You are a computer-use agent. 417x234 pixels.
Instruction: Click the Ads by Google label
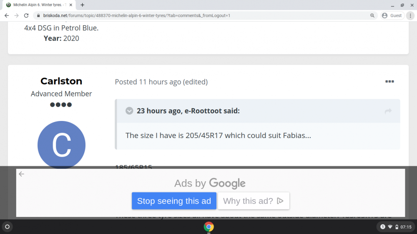point(210,183)
